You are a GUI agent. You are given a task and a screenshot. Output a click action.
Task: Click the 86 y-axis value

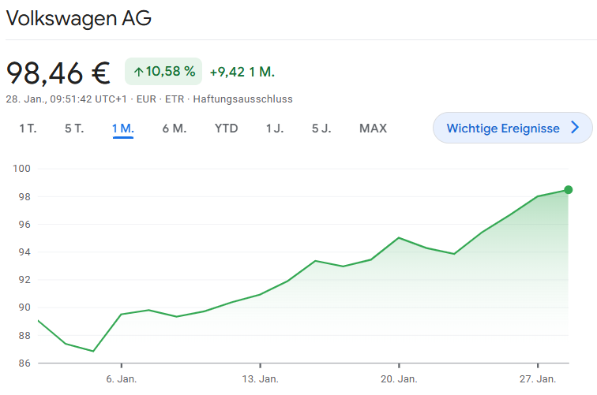click(x=24, y=363)
